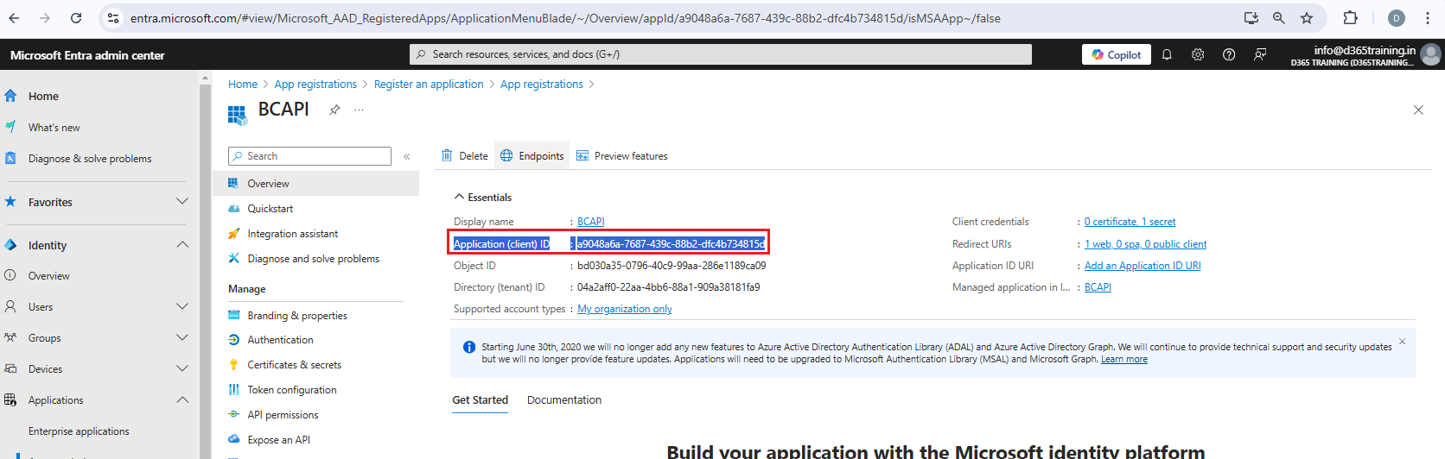Close the BCAPI blade with the X
The image size is (1445, 459).
pos(1418,110)
